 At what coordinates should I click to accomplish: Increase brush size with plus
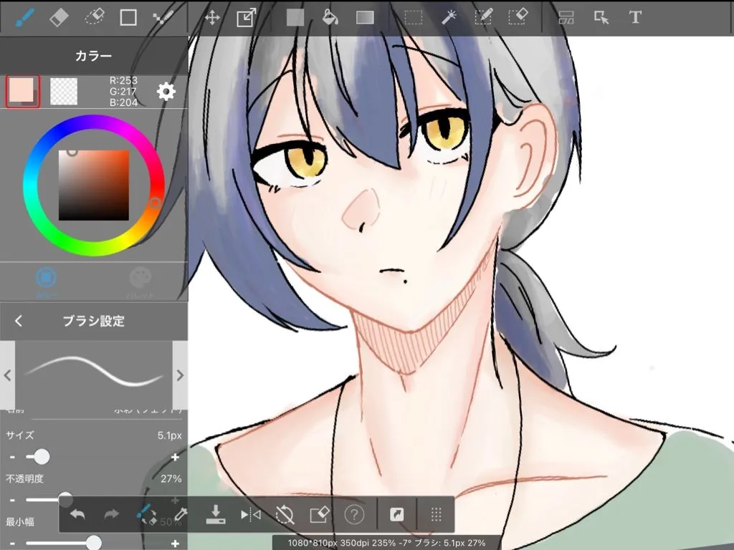(175, 457)
